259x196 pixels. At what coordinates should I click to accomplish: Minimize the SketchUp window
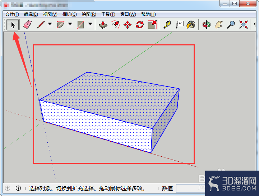[225, 4]
